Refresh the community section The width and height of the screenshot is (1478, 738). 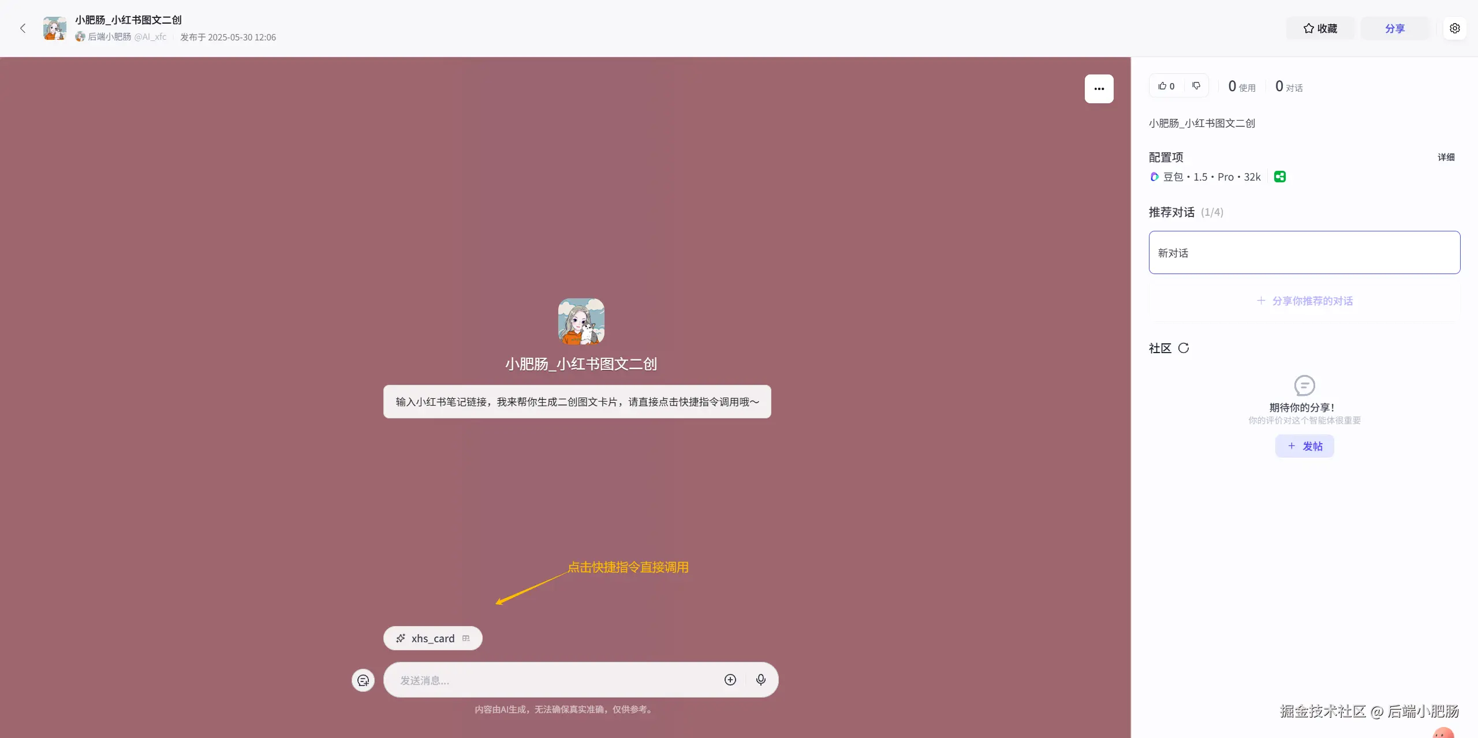[x=1184, y=348]
